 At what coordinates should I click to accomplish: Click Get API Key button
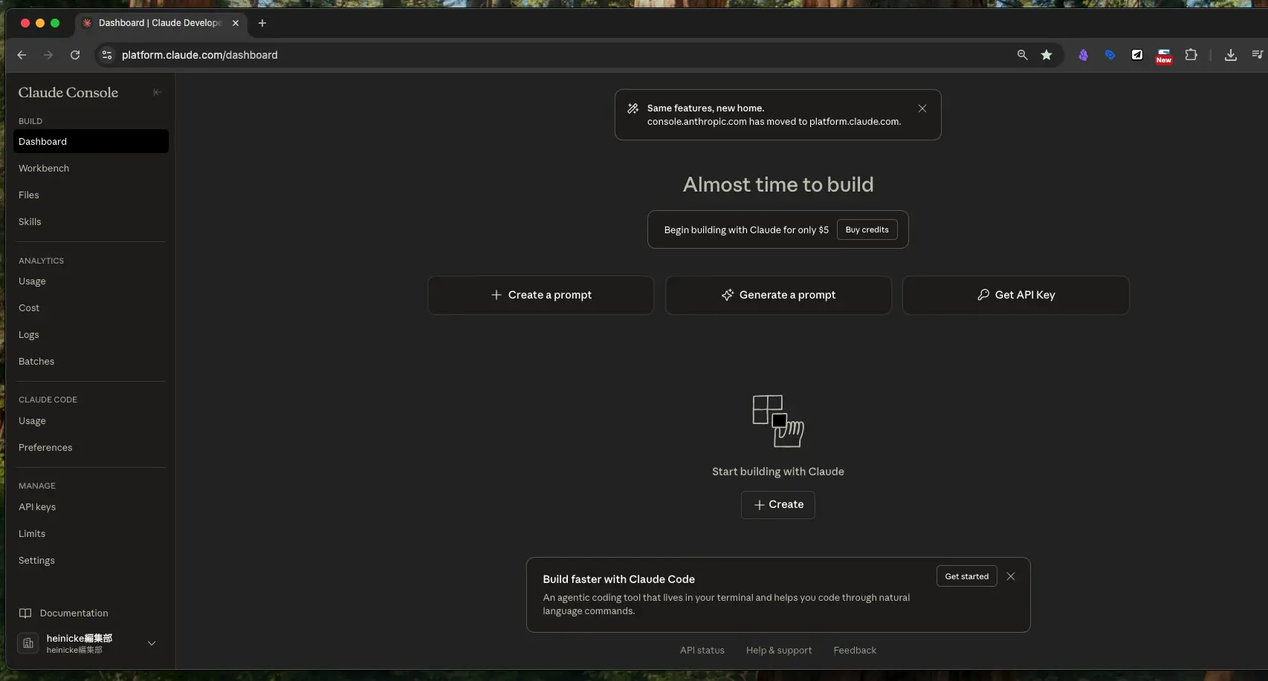coord(1015,295)
